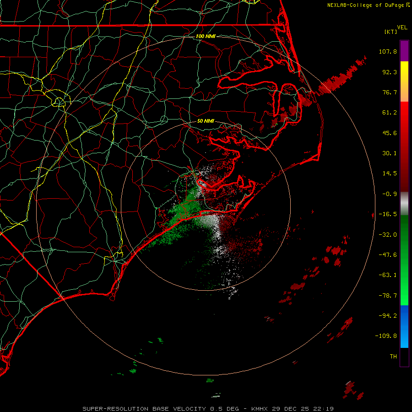
Task: Pick the blue segment of velocity color bar
Action: point(404,326)
